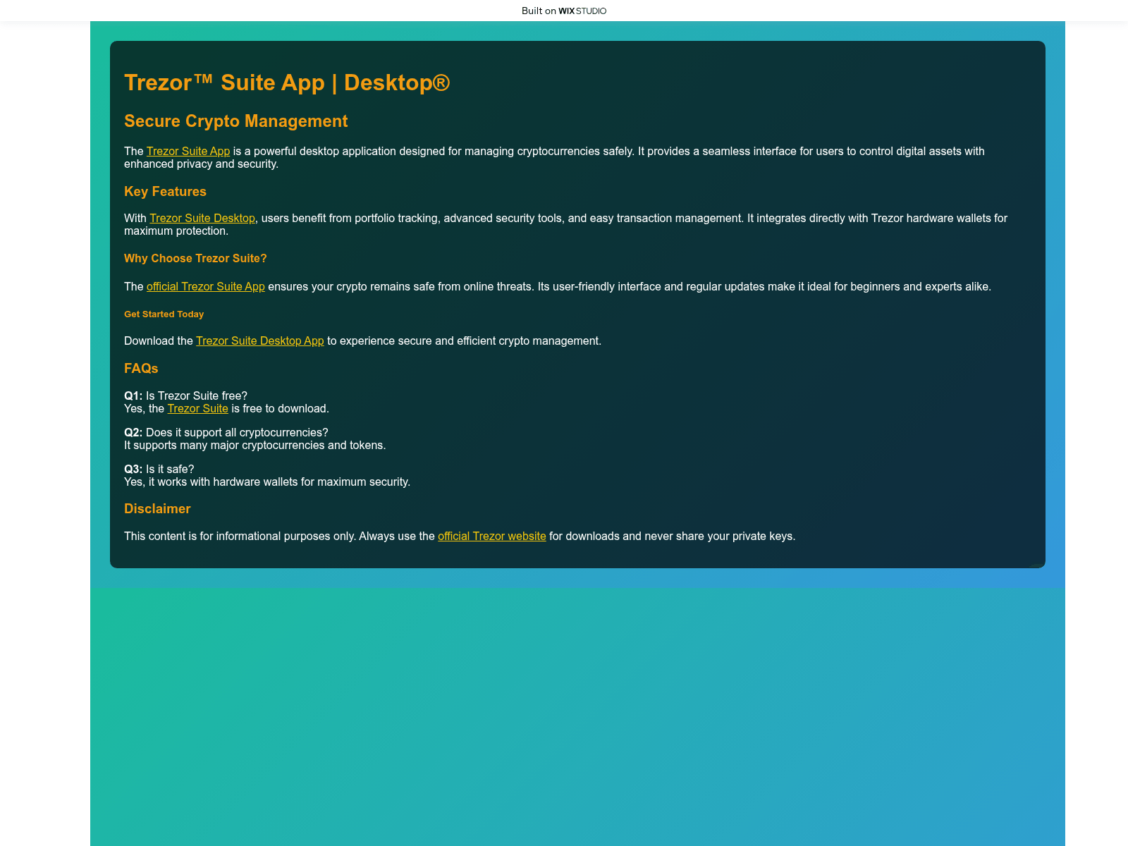Select the main Trezor Suite App Desktop heading
Screen dimensions: 1128x846
(288, 82)
